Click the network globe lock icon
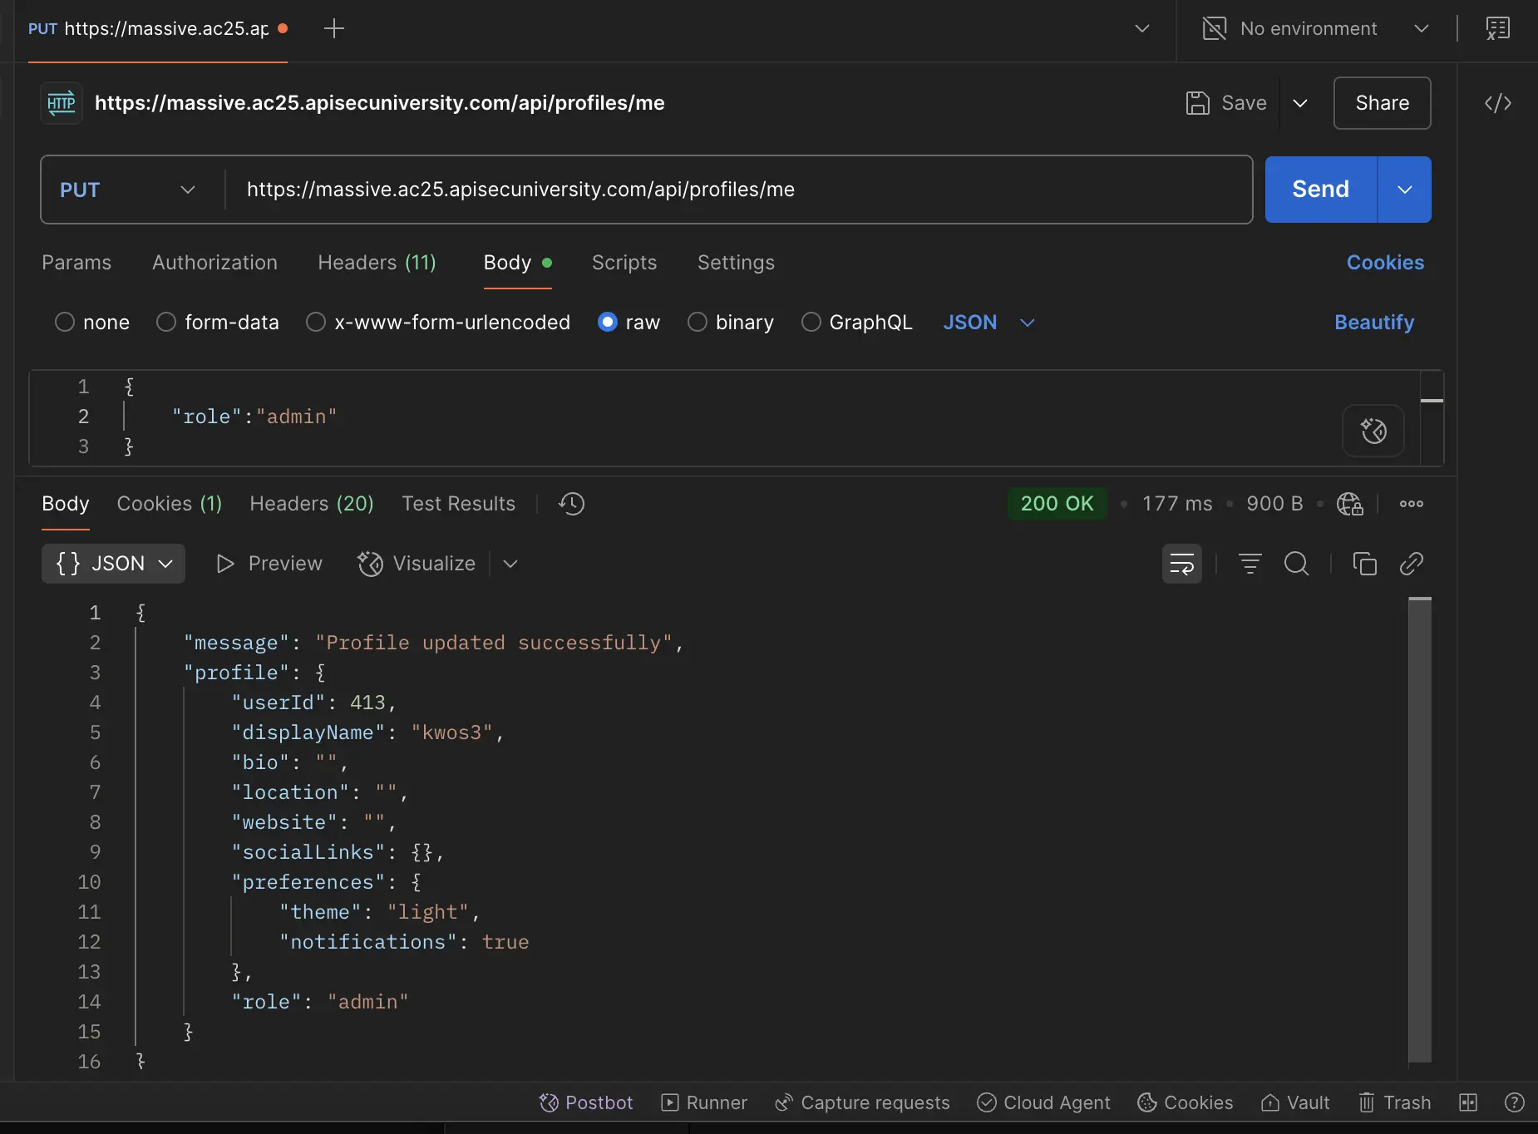Screen dimensions: 1538x1134 (1349, 504)
